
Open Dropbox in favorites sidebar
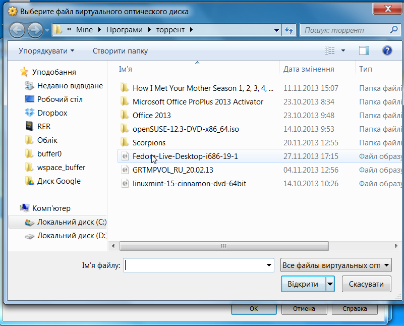click(52, 113)
